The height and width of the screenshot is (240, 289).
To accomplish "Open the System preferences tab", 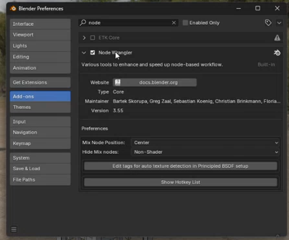I will (x=40, y=158).
